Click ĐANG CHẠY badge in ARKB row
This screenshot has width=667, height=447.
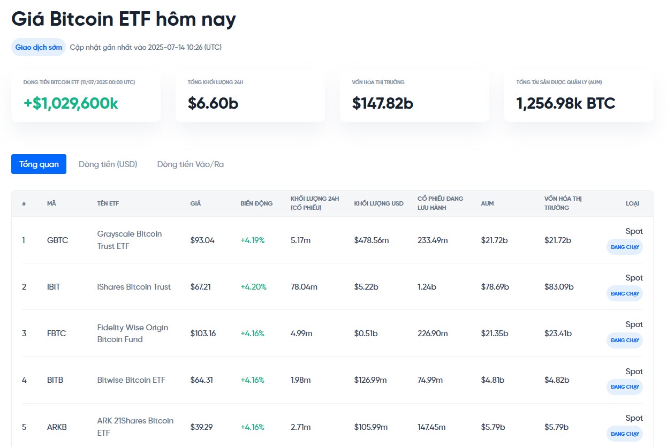click(x=625, y=434)
